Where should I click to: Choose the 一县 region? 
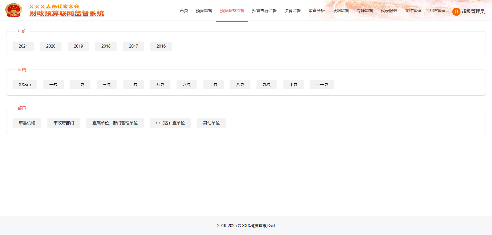pyautogui.click(x=54, y=85)
